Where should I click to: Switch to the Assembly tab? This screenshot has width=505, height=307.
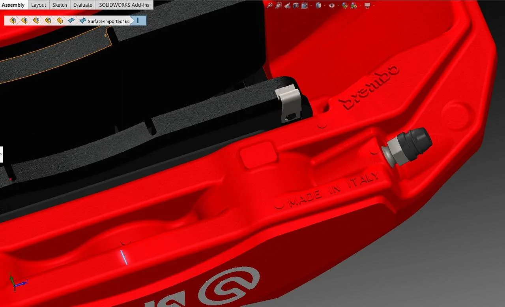(x=13, y=5)
